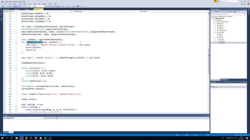Select the basic.vs resource file
Screen dimensions: 250x140
[221, 36]
